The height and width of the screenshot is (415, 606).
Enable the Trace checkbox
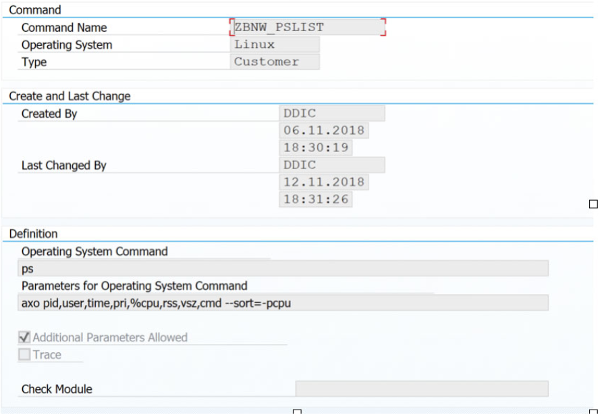[25, 354]
